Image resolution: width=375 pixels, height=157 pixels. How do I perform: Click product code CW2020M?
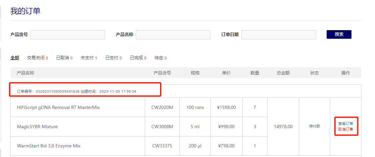(162, 107)
